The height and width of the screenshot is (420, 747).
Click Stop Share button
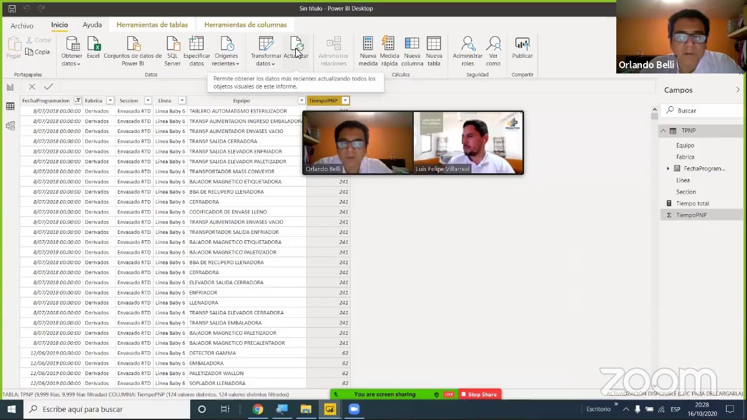pos(479,394)
